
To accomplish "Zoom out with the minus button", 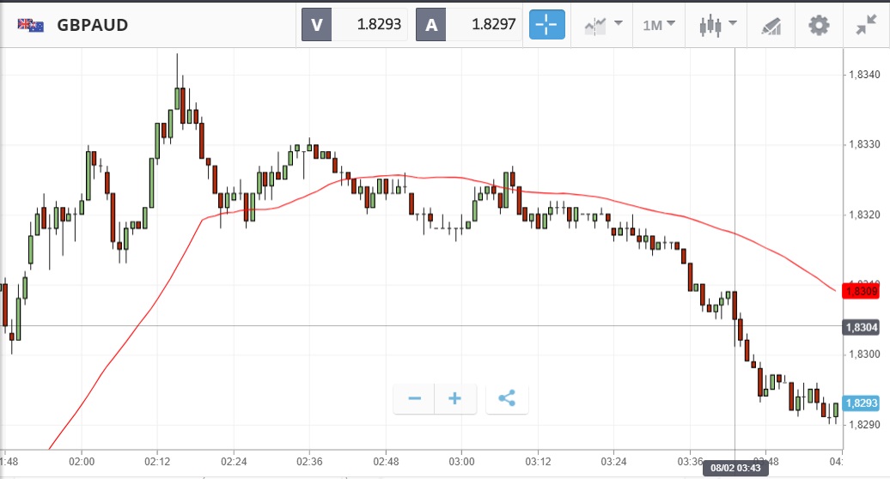I will [415, 398].
